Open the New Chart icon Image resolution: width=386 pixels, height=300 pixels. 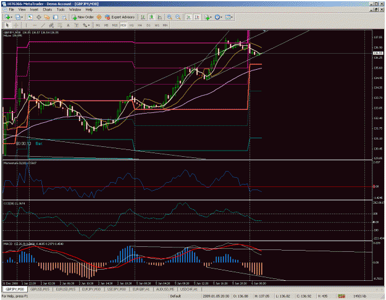[x=7, y=17]
